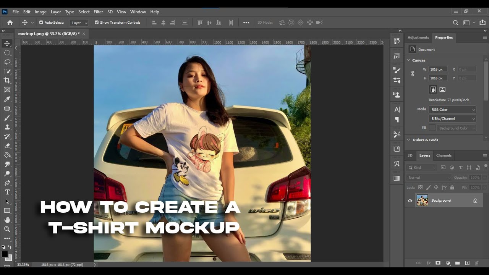This screenshot has width=489, height=275.
Task: Open the Styles fx panel icon
Action: coord(397,57)
